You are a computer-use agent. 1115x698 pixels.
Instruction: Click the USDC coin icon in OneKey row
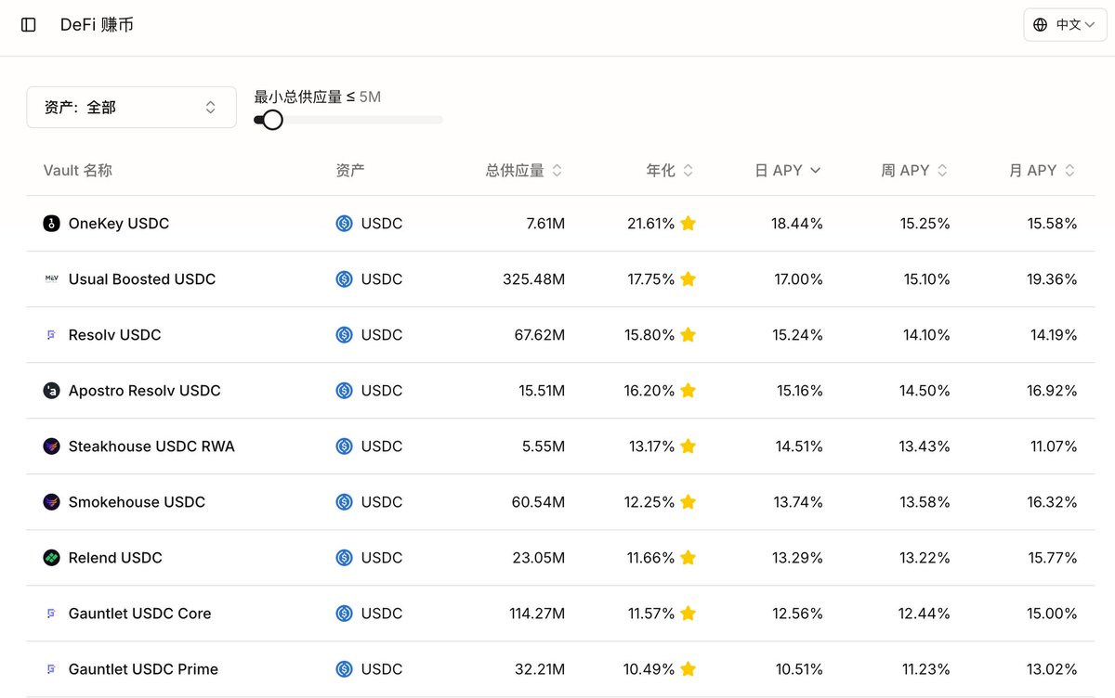pos(345,224)
